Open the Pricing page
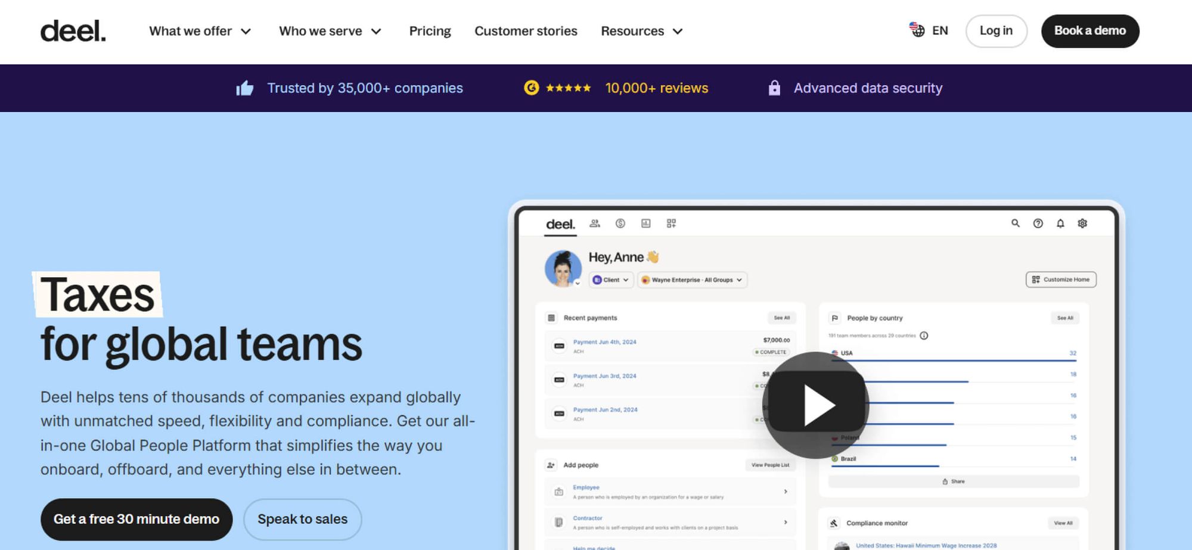Image resolution: width=1192 pixels, height=550 pixels. (430, 31)
